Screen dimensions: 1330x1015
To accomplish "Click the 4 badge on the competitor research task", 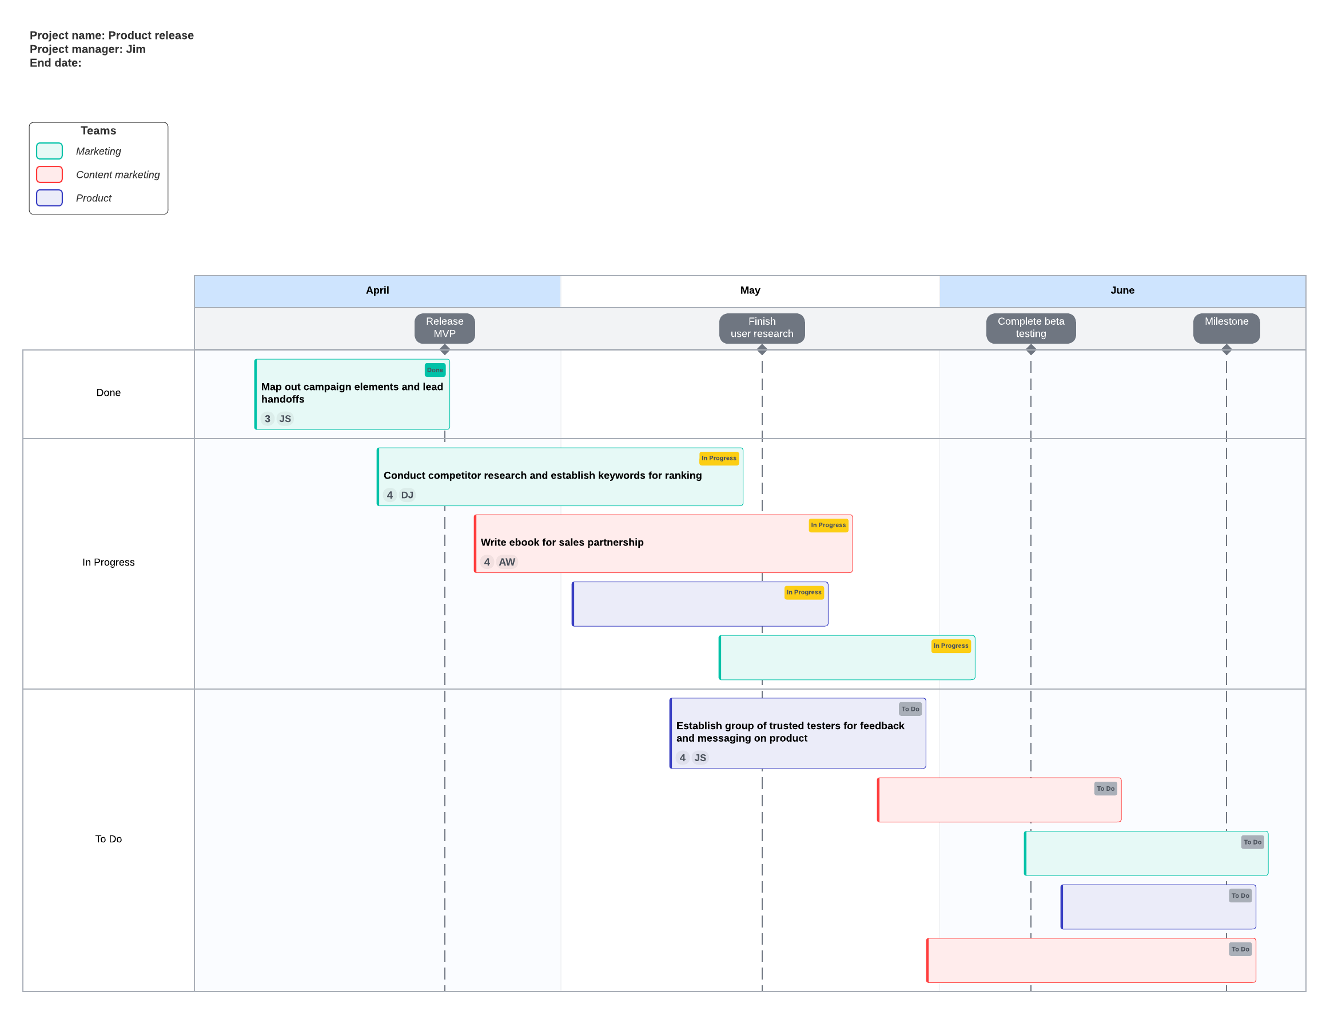I will pyautogui.click(x=389, y=495).
